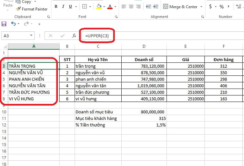Click the Copy button

(24, 2)
